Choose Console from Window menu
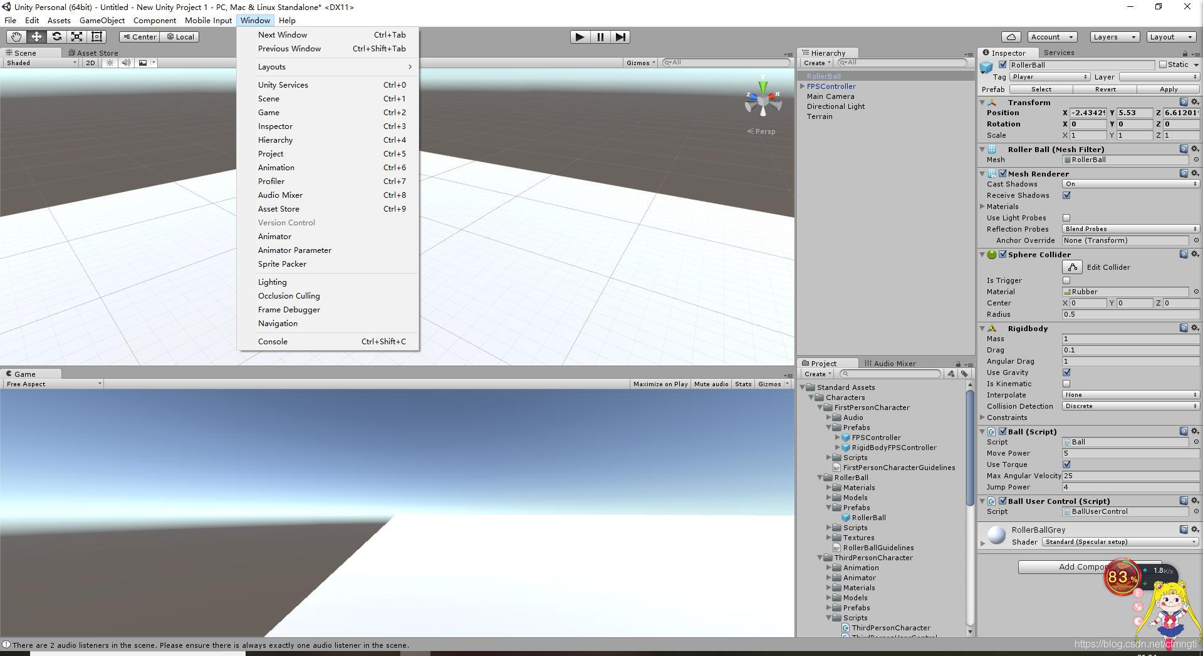This screenshot has height=656, width=1203. click(328, 342)
